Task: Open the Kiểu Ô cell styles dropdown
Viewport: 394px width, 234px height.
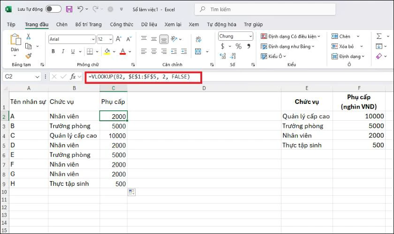Action: coord(273,56)
